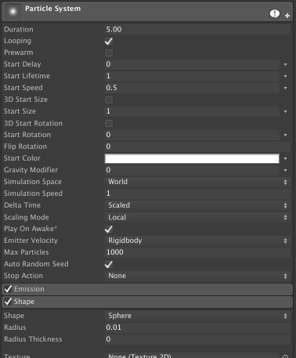The image size is (296, 358).
Task: Click the Max Particles value field
Action: click(x=197, y=252)
